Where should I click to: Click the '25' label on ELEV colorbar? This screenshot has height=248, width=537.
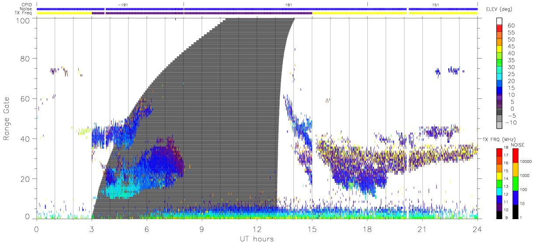click(x=511, y=74)
